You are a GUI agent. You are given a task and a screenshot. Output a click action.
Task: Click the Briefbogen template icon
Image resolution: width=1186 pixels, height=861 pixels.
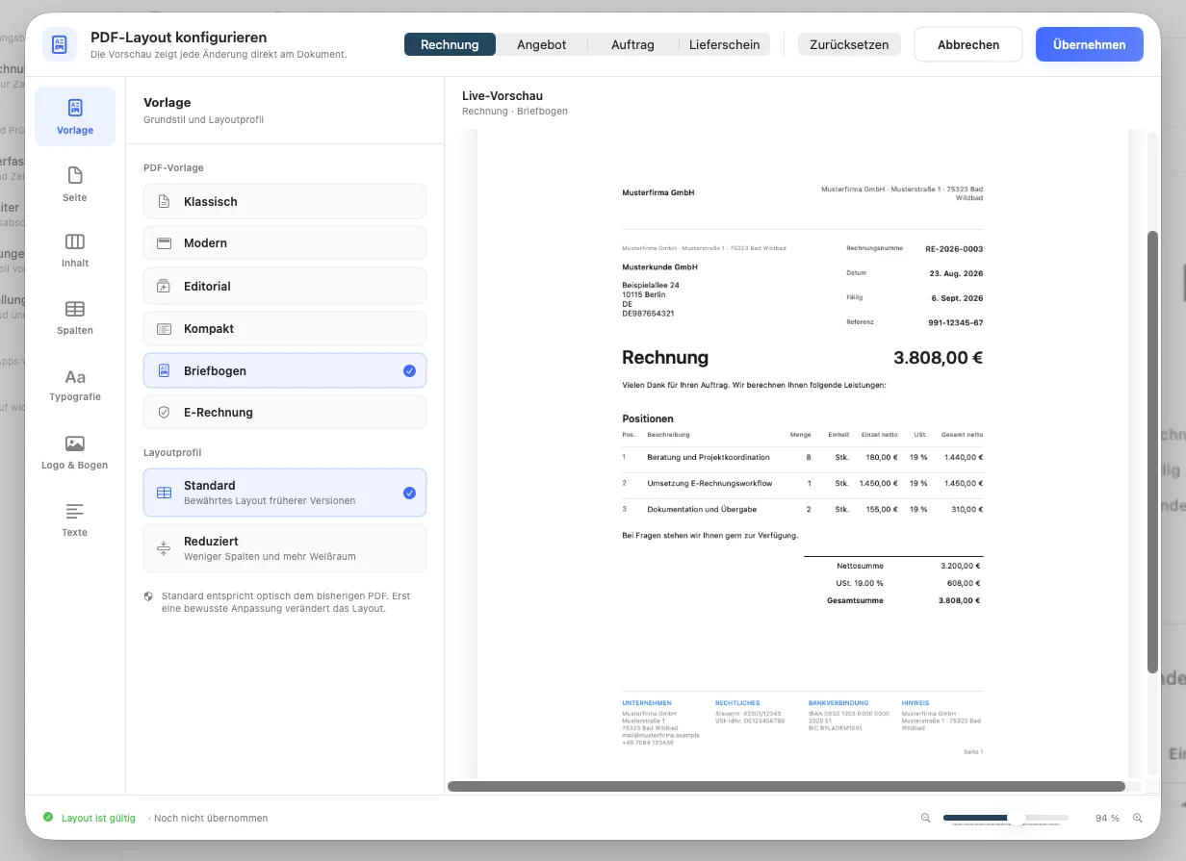point(164,370)
